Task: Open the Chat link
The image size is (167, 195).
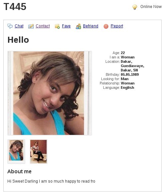Action: tap(19, 26)
